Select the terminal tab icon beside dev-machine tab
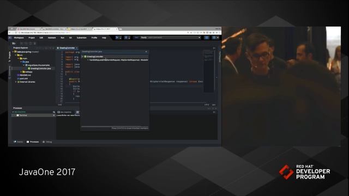Screen dimensions: 349x196 (x=77, y=112)
